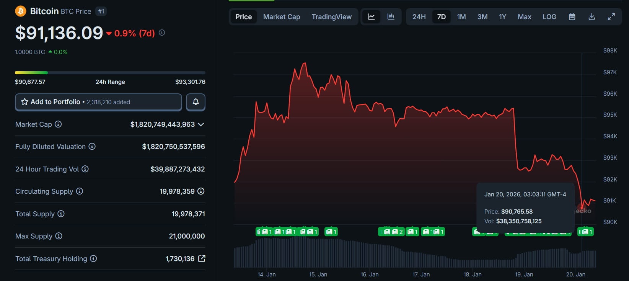Toggle LOG scale on chart

[x=549, y=16]
